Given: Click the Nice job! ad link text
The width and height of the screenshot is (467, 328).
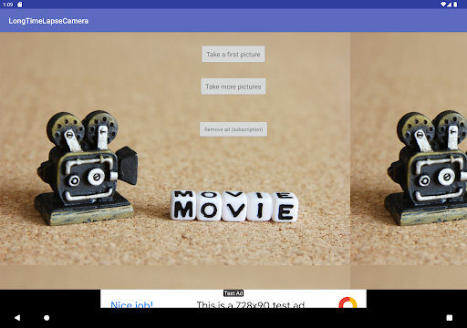Looking at the screenshot, I should [131, 304].
